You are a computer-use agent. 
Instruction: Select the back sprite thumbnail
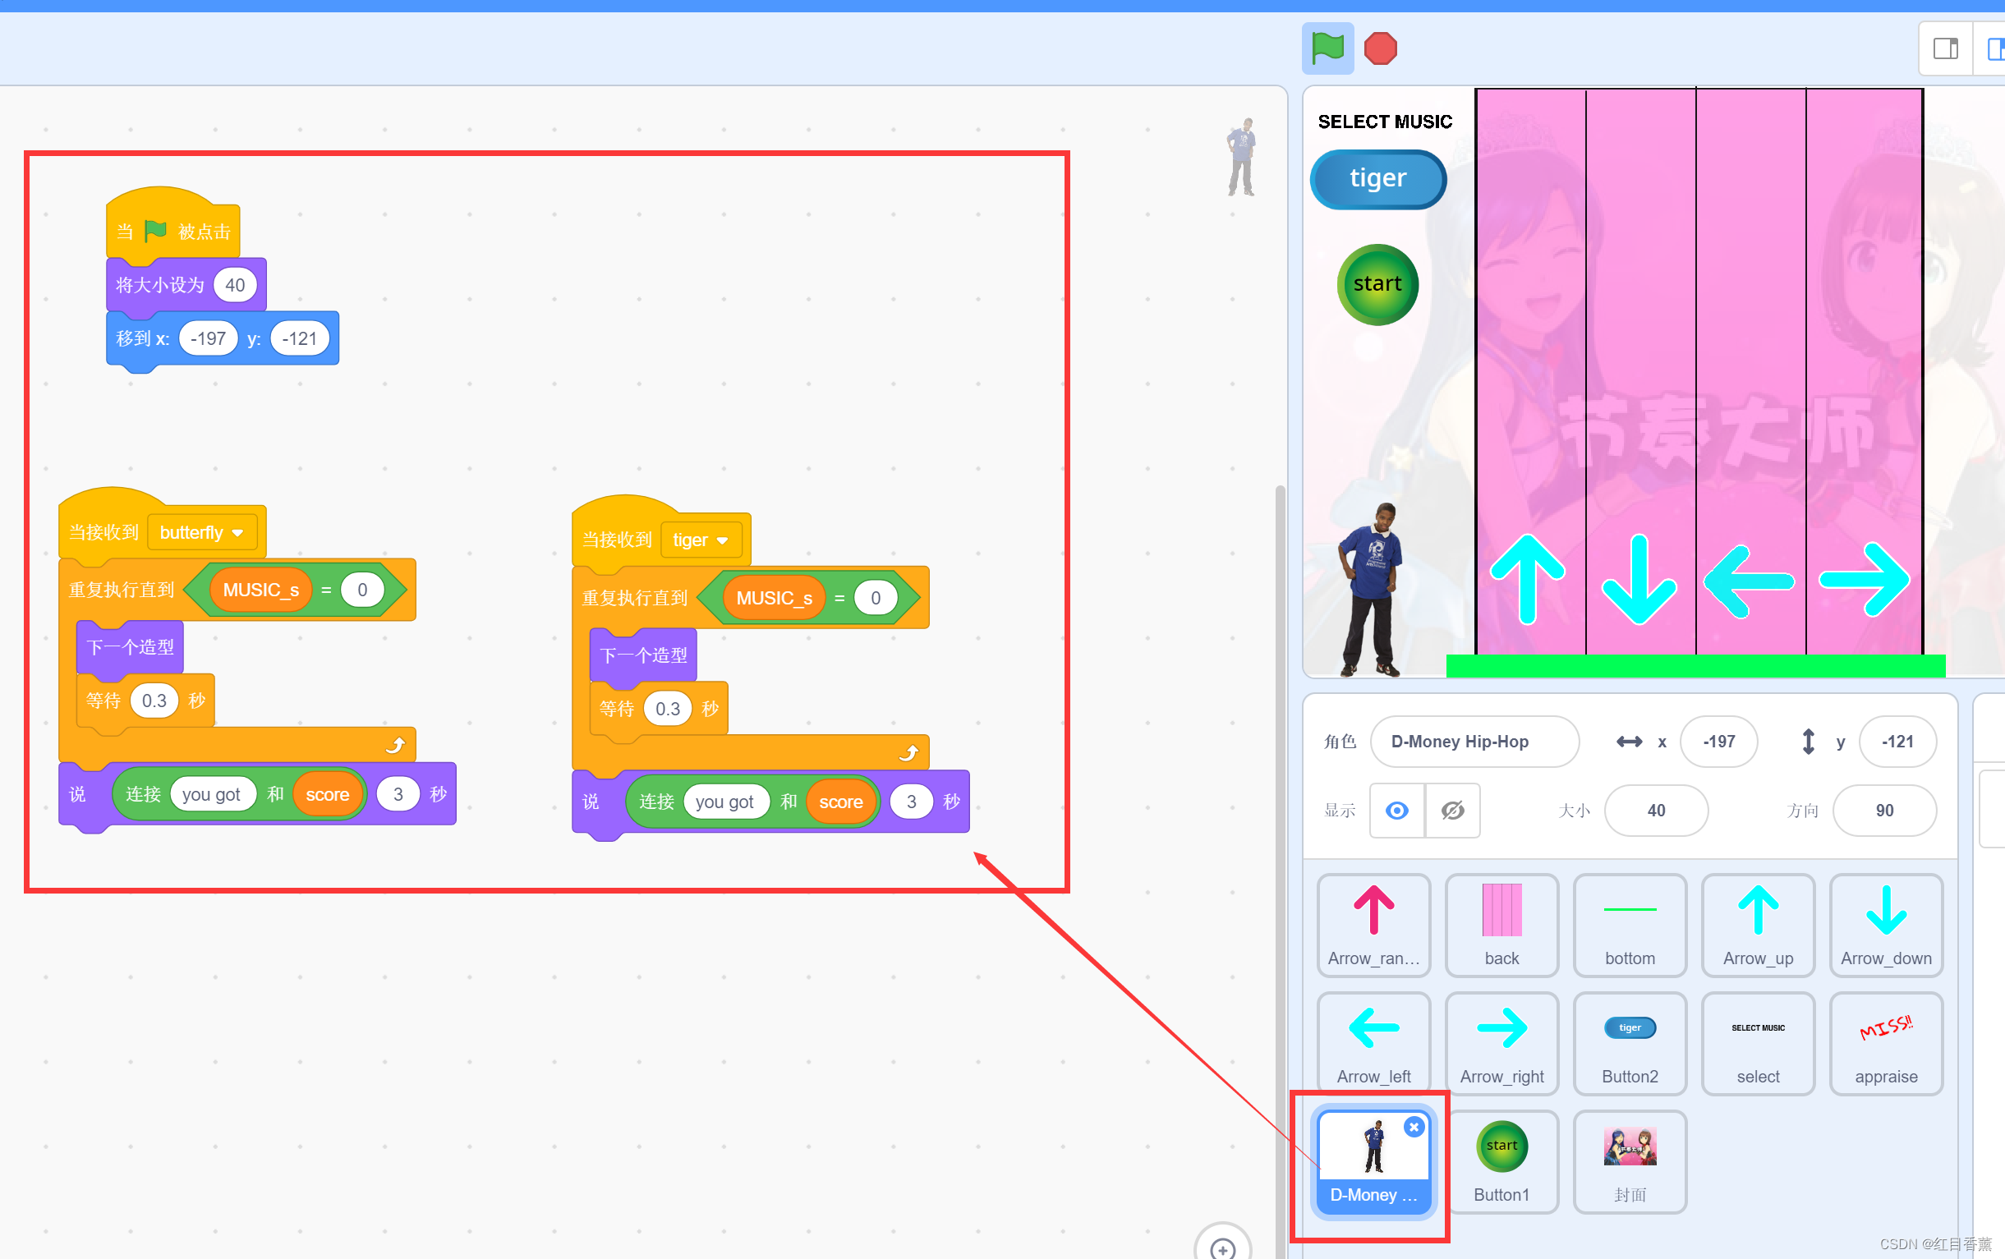coord(1501,924)
